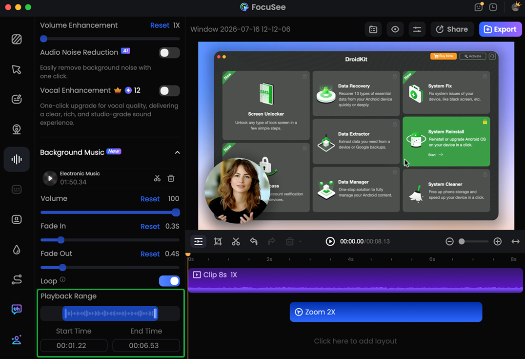Screen dimensions: 525x359
Task: Undo the last edit
Action: tap(254, 241)
